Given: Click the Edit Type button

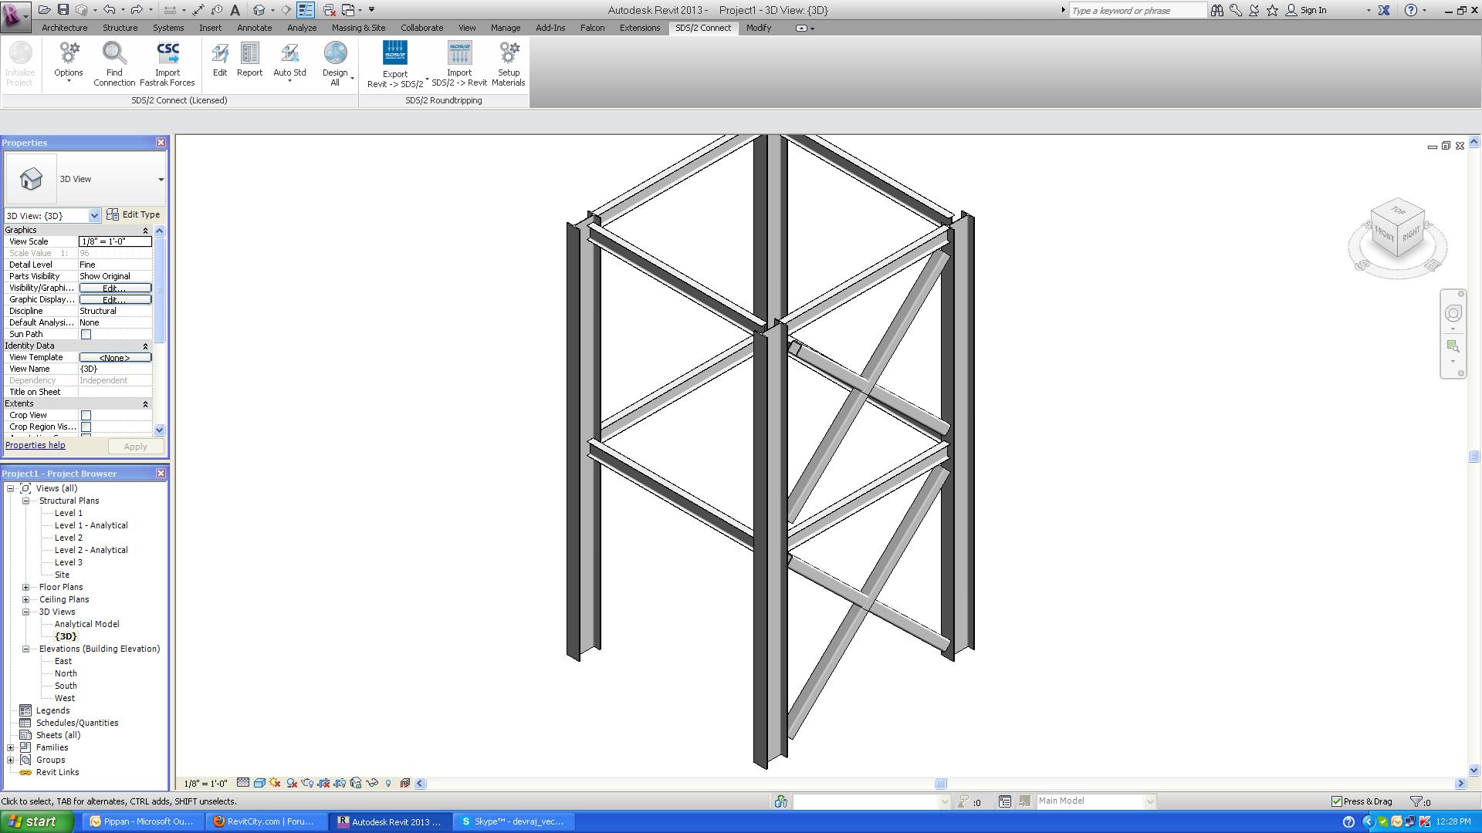Looking at the screenshot, I should click(x=134, y=214).
